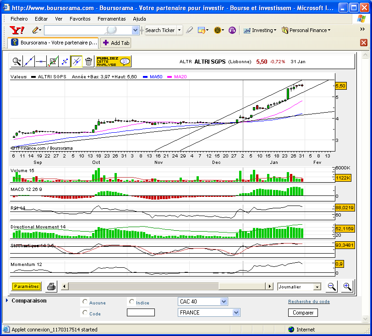Viewport: 372px width, 336px height.
Task: Open the Ficheiro menu
Action: (19, 19)
